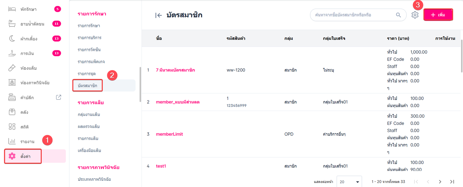Open the ห้องแล็บ lab sidebar icon
Screen dimensions: 463x187
pos(12,68)
